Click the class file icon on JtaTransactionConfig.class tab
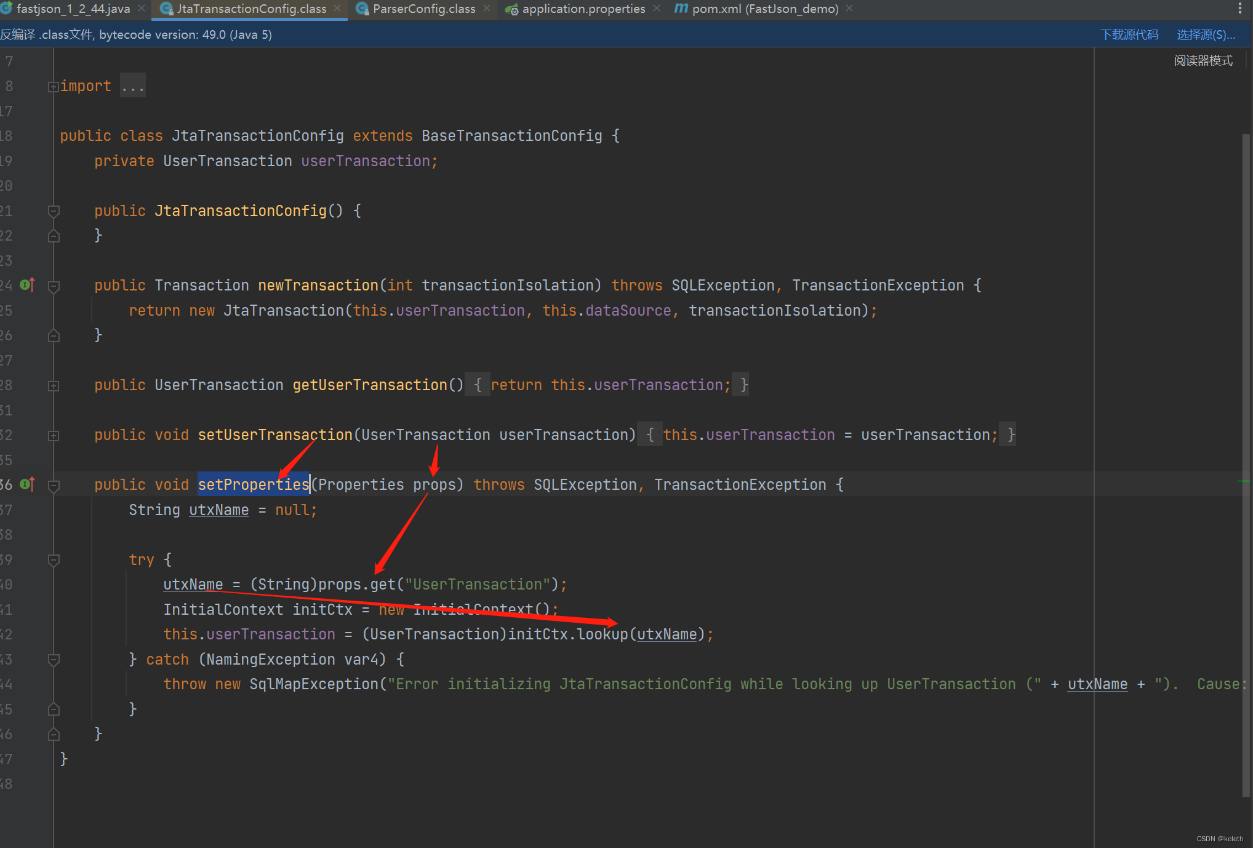This screenshot has width=1253, height=848. point(166,9)
